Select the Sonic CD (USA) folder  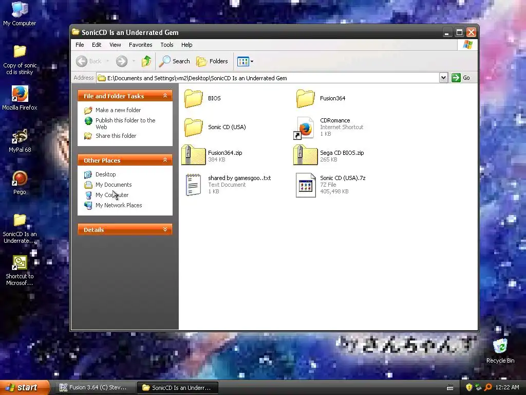pyautogui.click(x=215, y=128)
